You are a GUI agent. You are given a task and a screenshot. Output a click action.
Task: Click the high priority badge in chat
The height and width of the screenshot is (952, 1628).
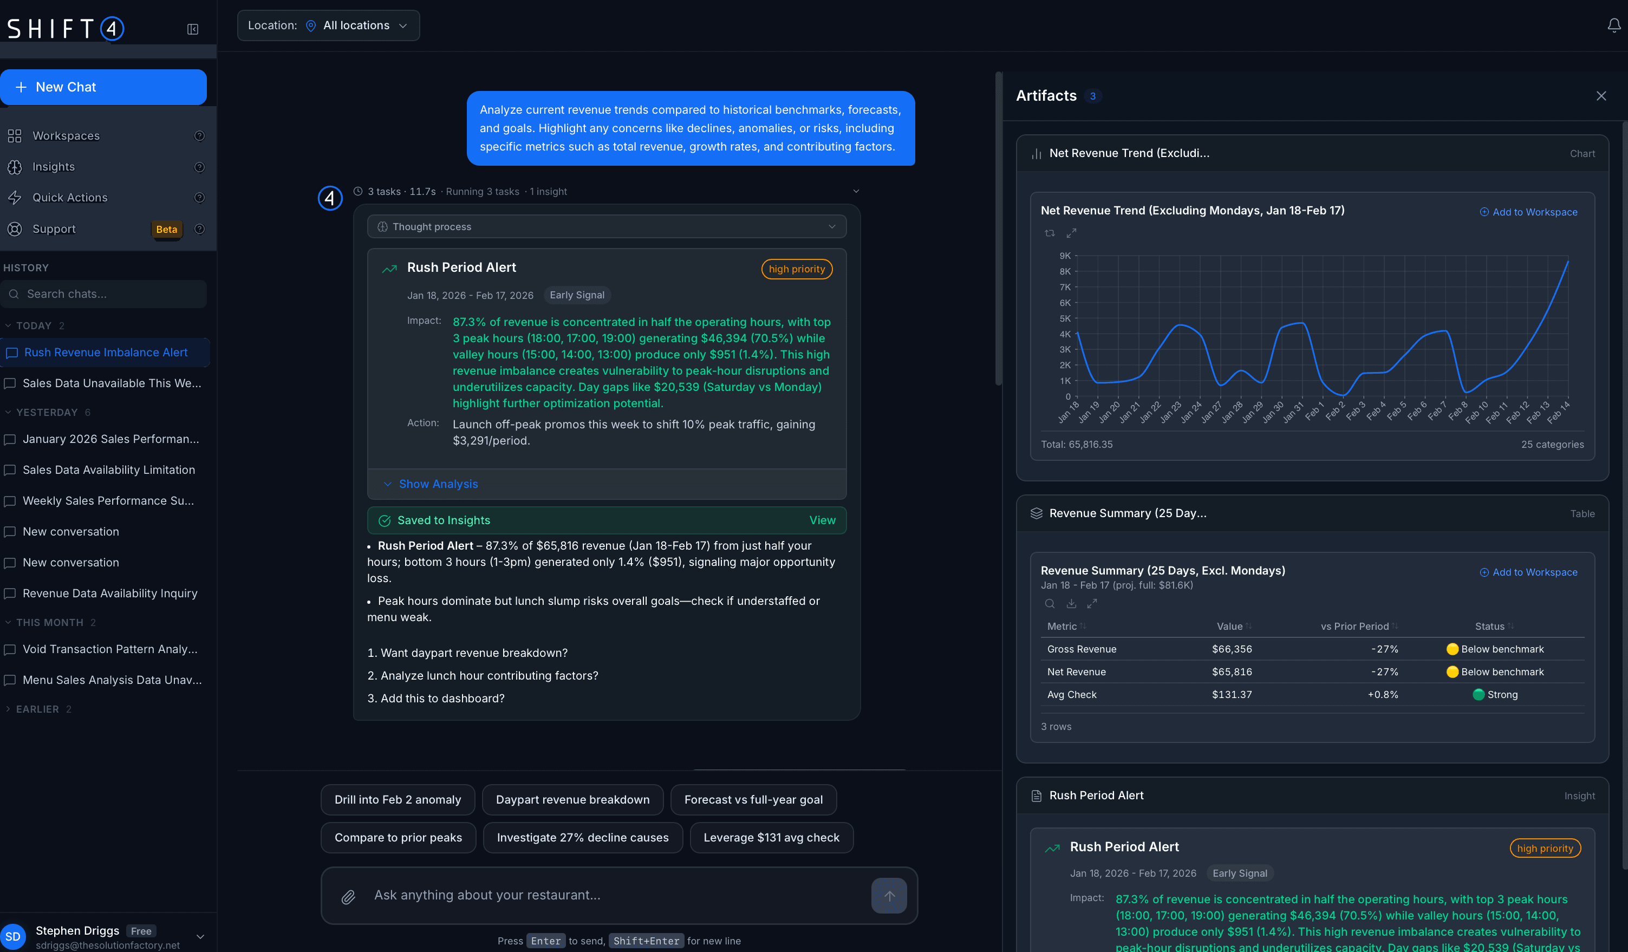coord(797,269)
